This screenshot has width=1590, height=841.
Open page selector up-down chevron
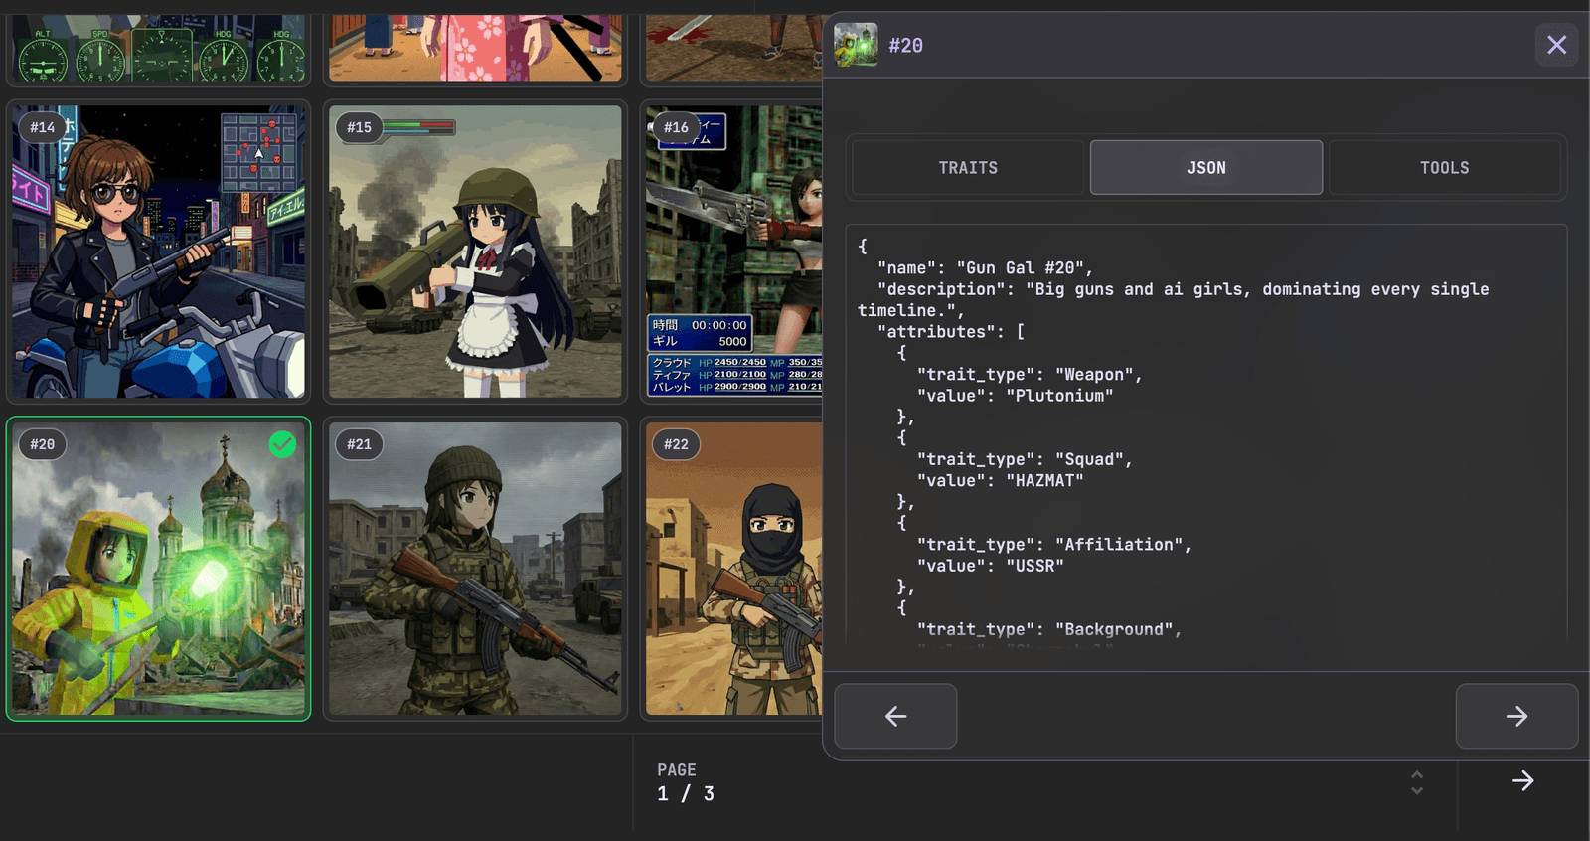click(x=1417, y=782)
